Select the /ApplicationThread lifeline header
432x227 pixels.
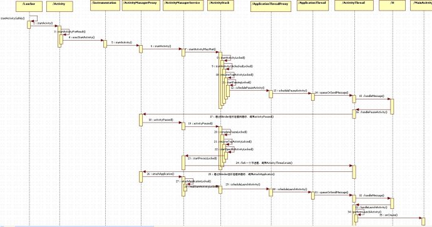point(312,6)
